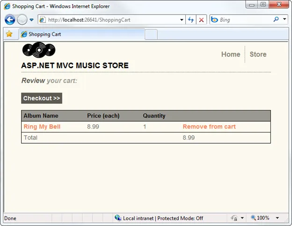Open the Ring My Bell album link
The image size is (292, 226).
[42, 127]
